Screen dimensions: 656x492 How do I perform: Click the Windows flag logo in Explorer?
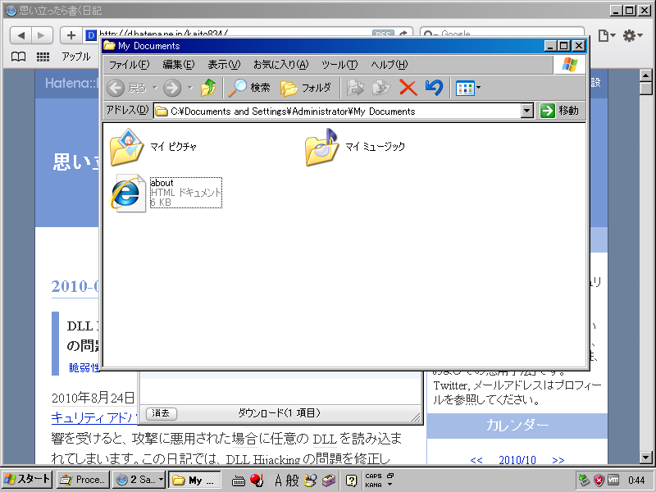click(569, 65)
